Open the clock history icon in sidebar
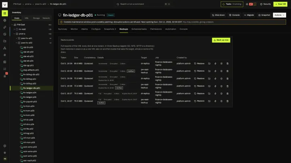 click(x=4, y=34)
